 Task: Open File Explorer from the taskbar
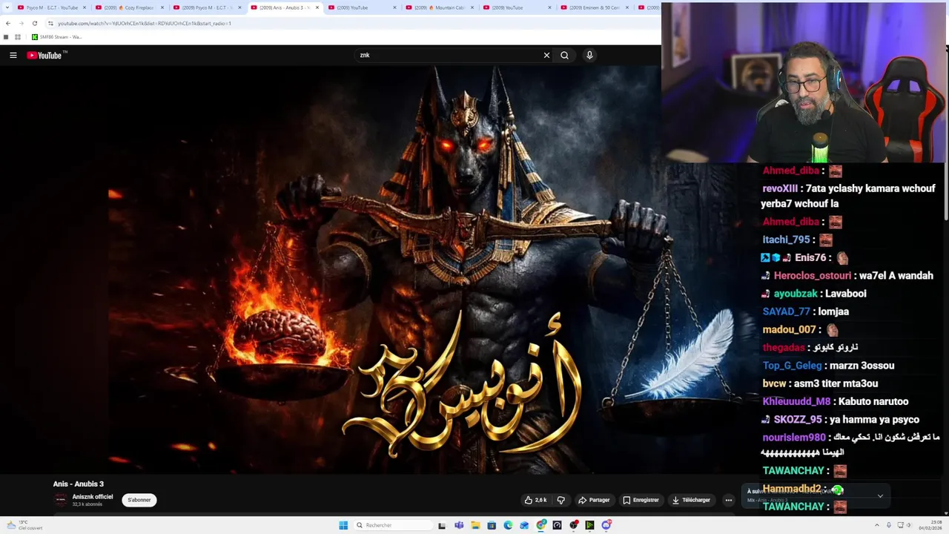point(475,525)
